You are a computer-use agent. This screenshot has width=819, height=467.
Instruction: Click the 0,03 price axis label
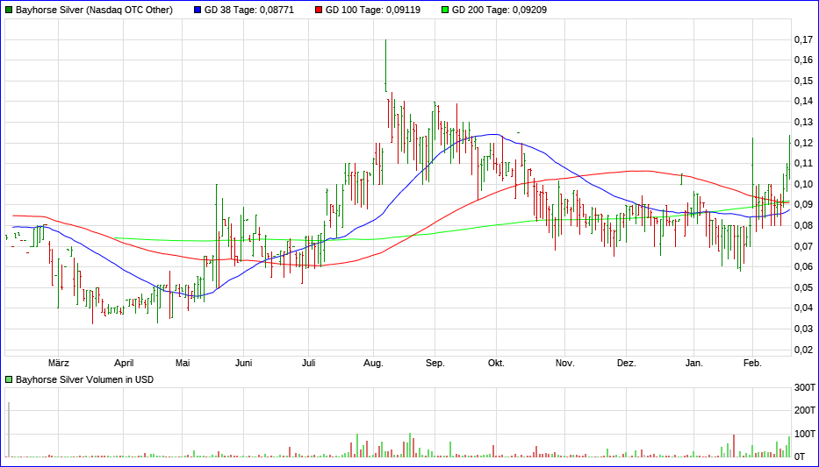point(803,329)
